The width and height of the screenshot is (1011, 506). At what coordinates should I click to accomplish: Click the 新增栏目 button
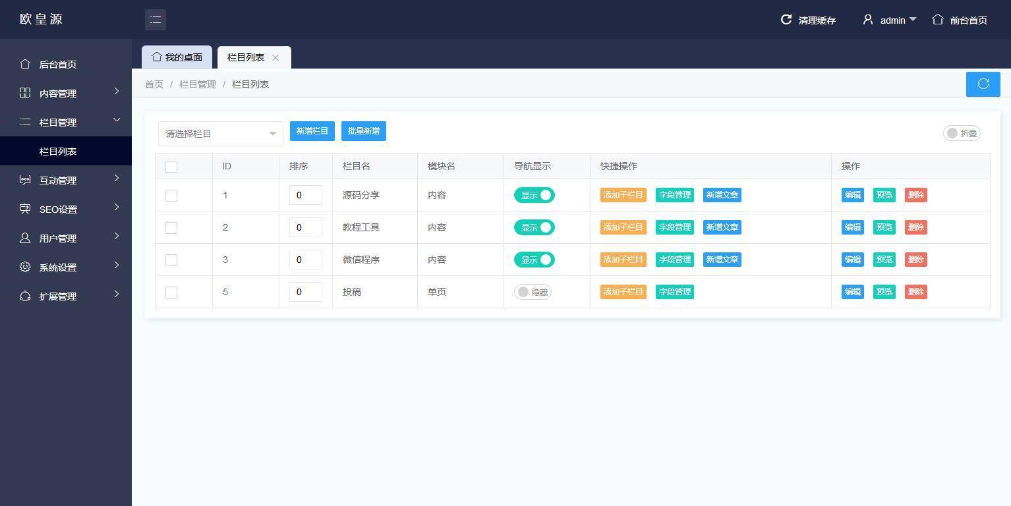312,131
